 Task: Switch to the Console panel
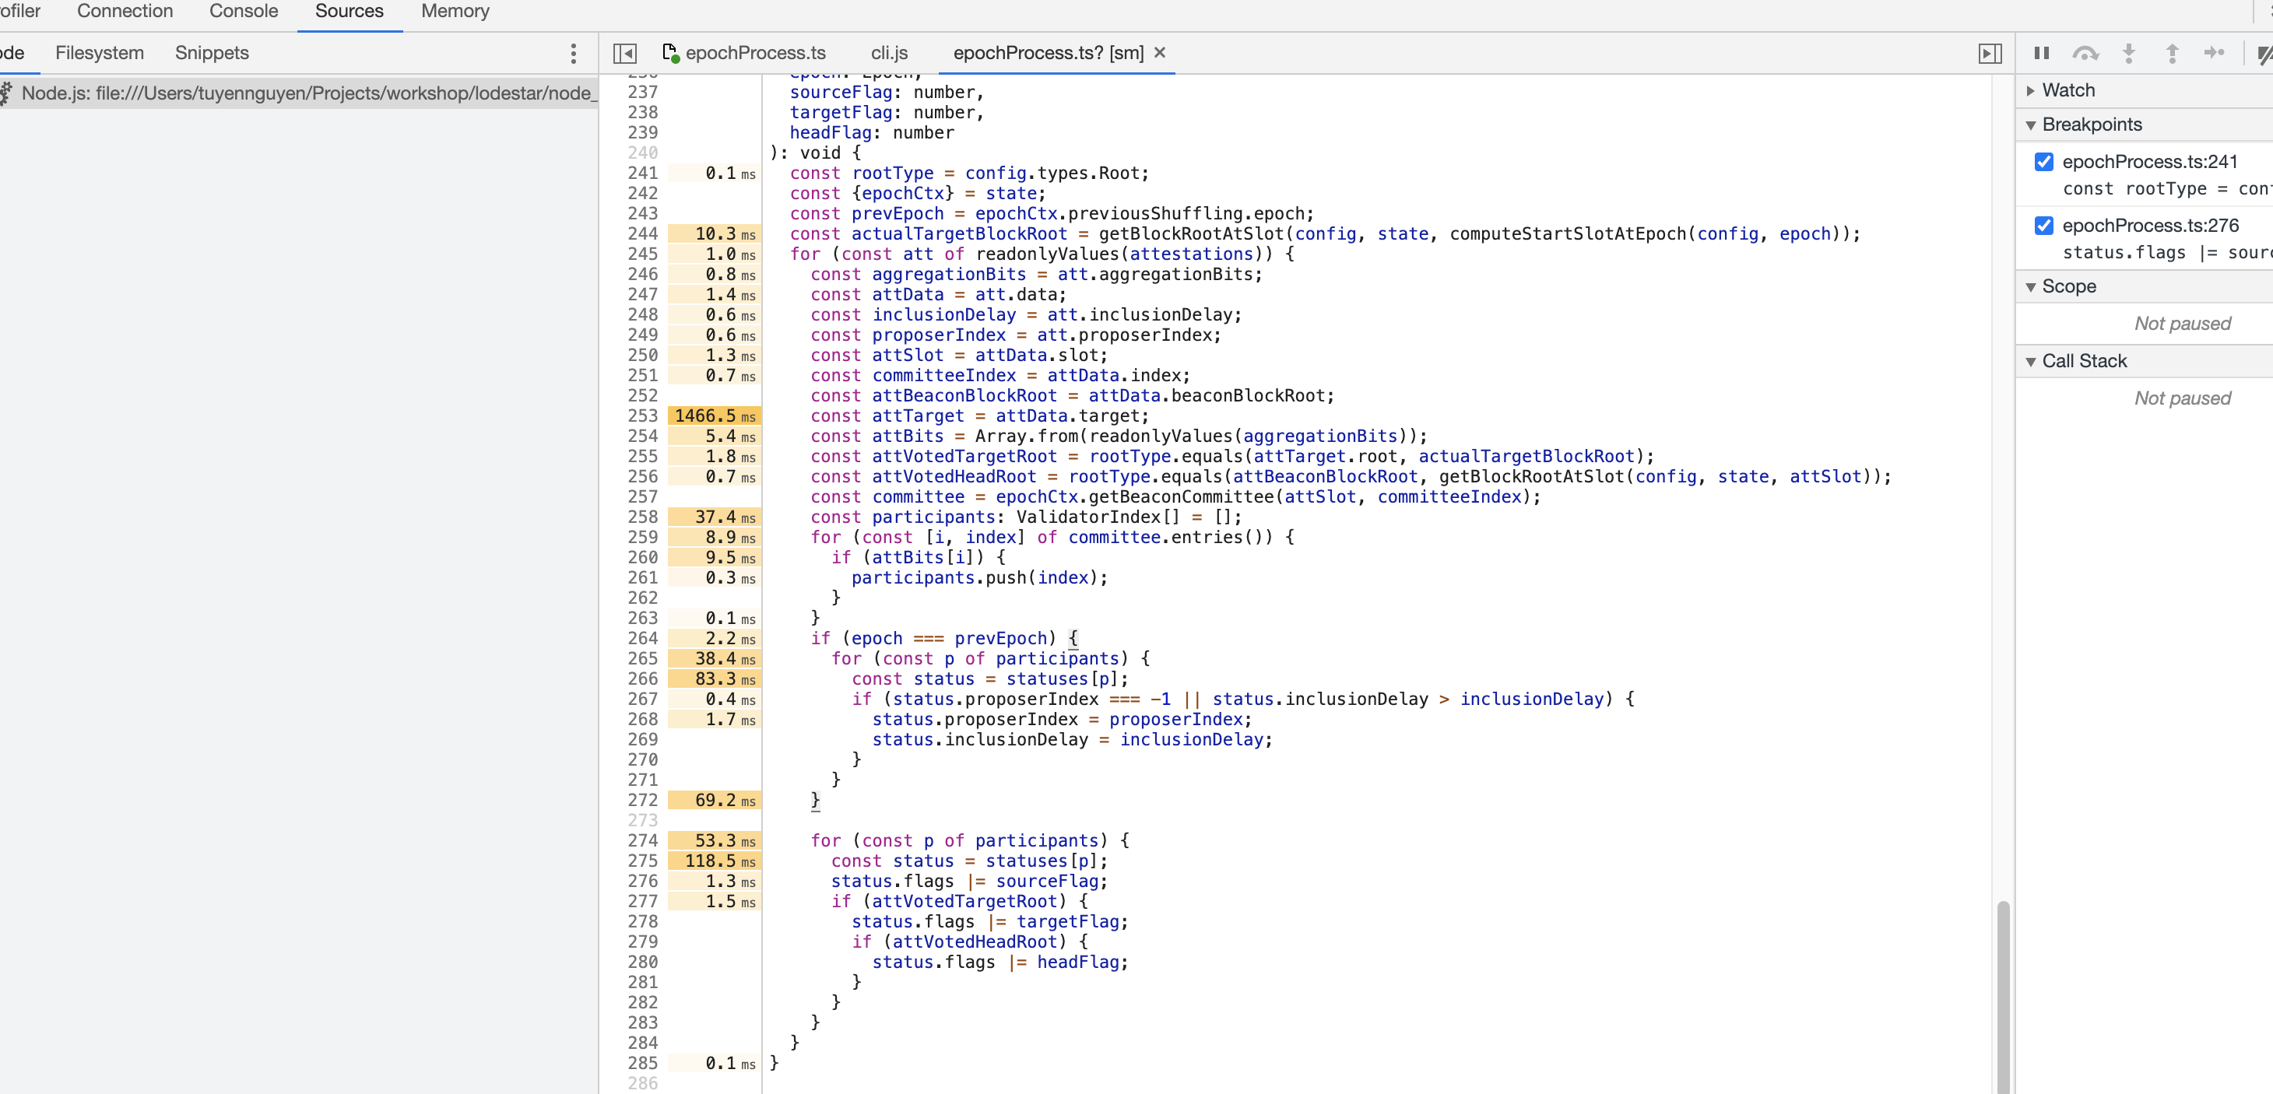click(243, 12)
